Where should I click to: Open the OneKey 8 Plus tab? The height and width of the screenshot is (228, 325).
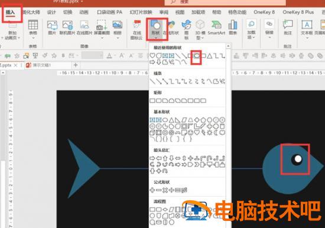tap(298, 12)
